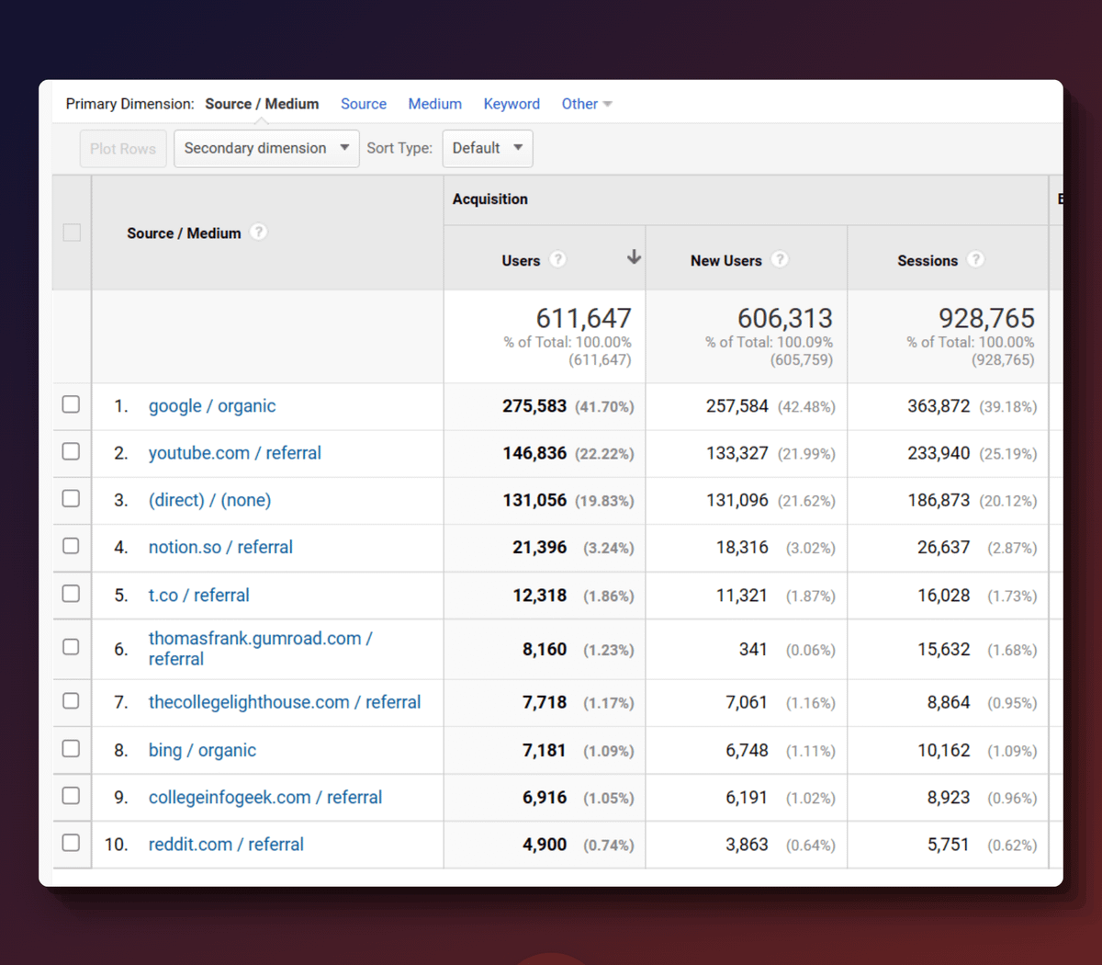The width and height of the screenshot is (1102, 965).
Task: Open the google / organic link
Action: (x=212, y=406)
